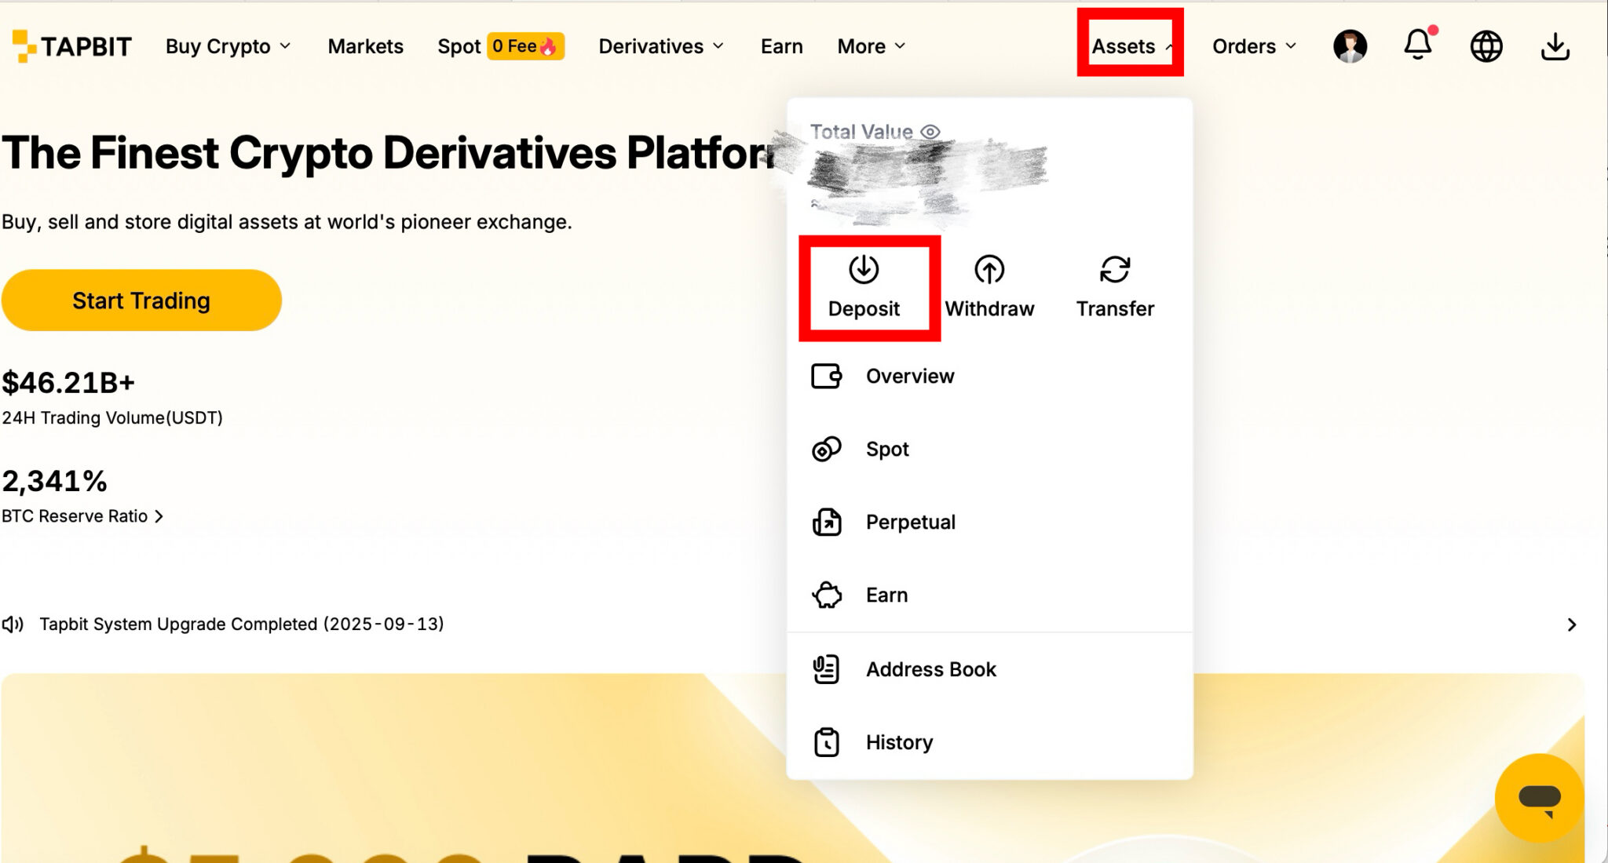Open Address Book from Assets menu
1608x863 pixels.
(x=930, y=669)
